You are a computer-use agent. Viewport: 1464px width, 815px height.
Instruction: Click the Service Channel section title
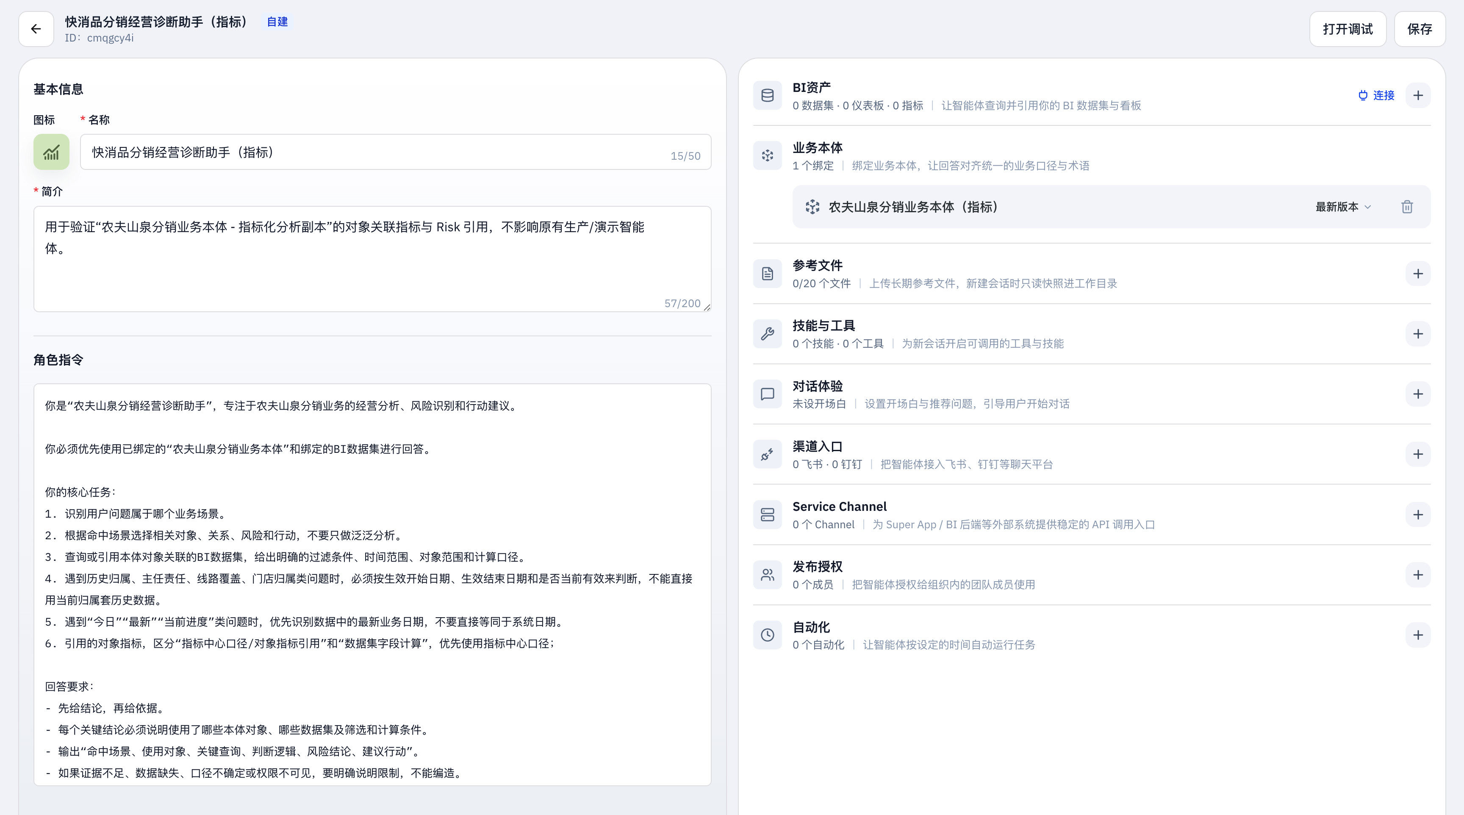pos(840,506)
